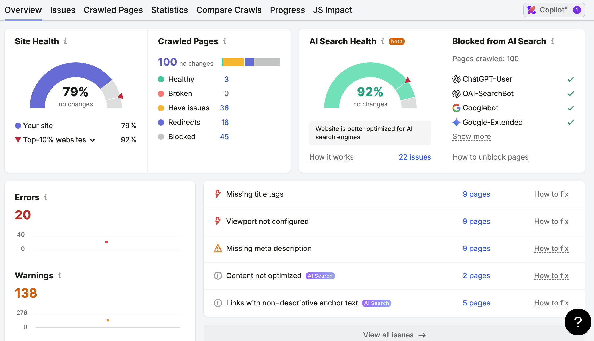Viewport: 594px width, 341px height.
Task: Click the Site Health info icon
Action: [x=65, y=41]
